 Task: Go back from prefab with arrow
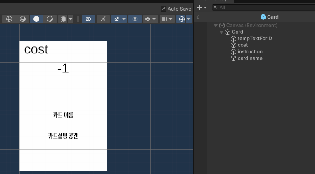197,17
